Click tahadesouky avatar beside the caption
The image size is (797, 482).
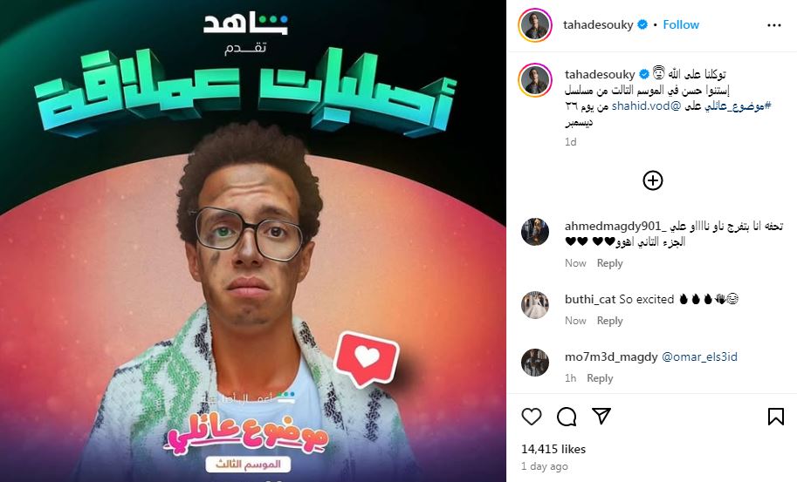(535, 80)
